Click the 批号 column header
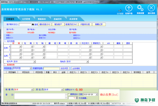Image resolution: width=158 pixels, height=106 pixels. 148,72
